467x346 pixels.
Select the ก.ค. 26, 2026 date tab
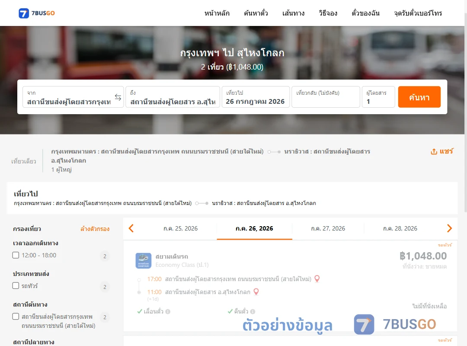click(254, 229)
